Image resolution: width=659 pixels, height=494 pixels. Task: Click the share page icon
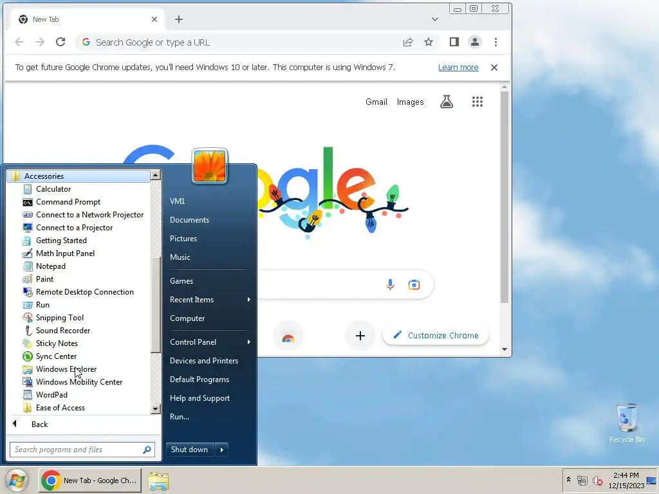pos(407,42)
